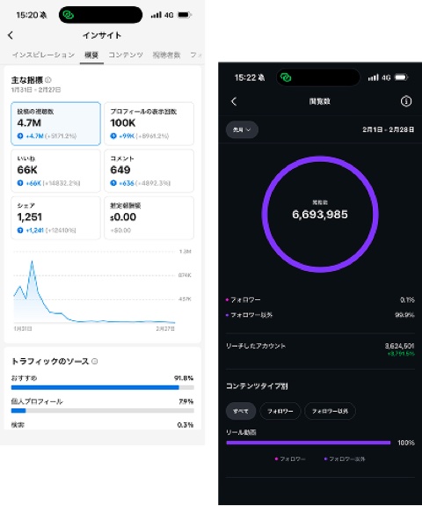Image resolution: width=422 pixels, height=506 pixels.
Task: Tap the info icon beside 主な指標
Action: 48,80
